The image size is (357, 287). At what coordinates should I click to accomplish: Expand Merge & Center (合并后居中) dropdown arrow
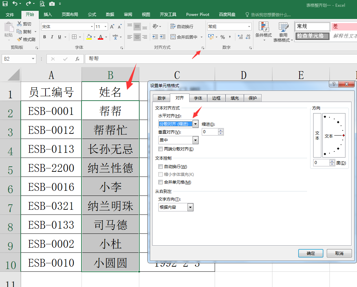coord(201,37)
